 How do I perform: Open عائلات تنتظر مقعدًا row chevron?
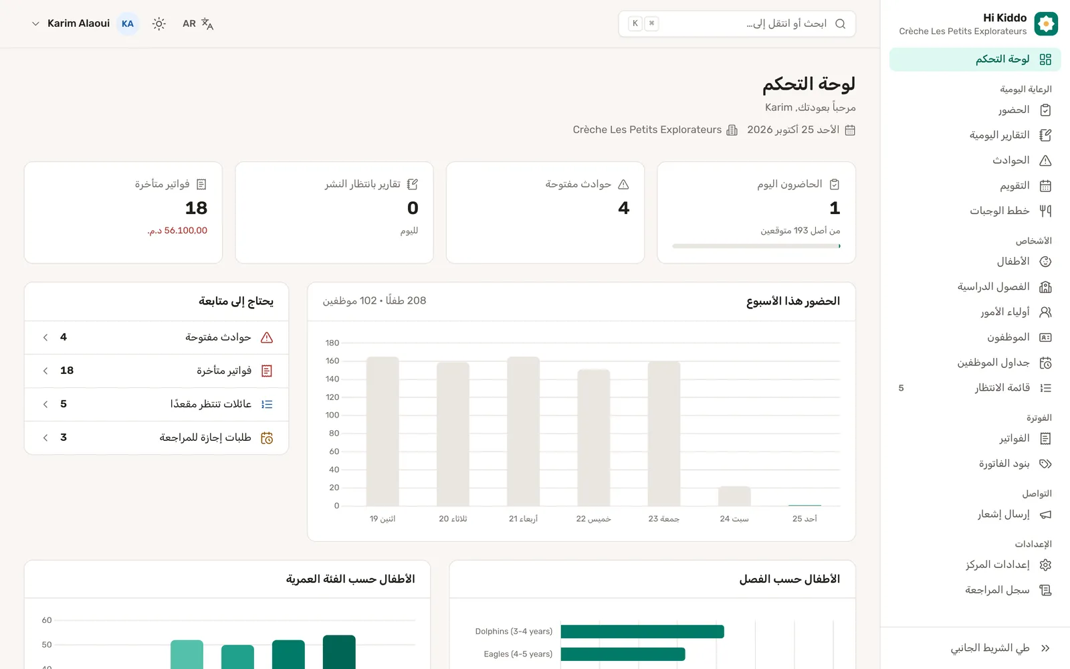click(45, 405)
